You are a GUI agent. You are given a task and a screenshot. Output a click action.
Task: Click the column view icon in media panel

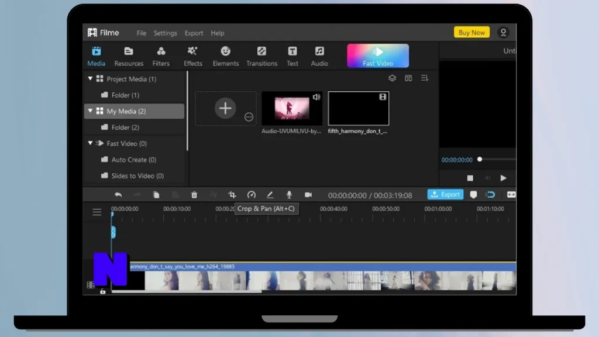[x=408, y=78]
